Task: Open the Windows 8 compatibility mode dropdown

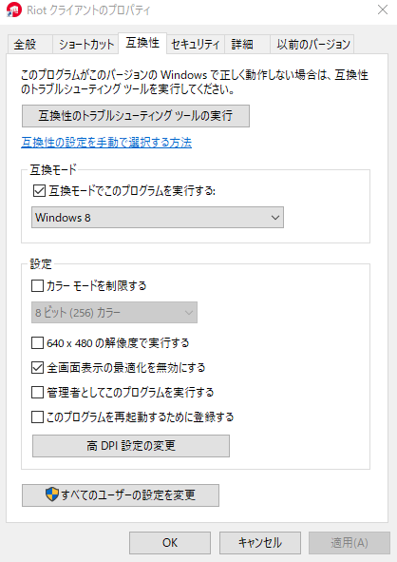Action: (x=158, y=217)
